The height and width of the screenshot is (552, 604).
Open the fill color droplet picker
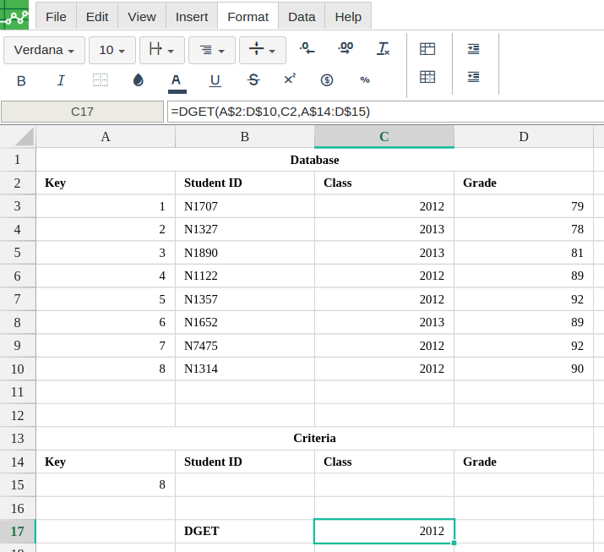139,80
